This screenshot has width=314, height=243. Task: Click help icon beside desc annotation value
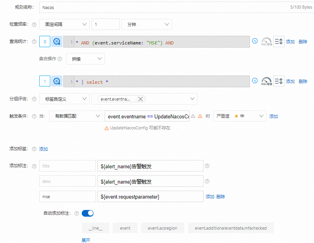[x=207, y=181]
